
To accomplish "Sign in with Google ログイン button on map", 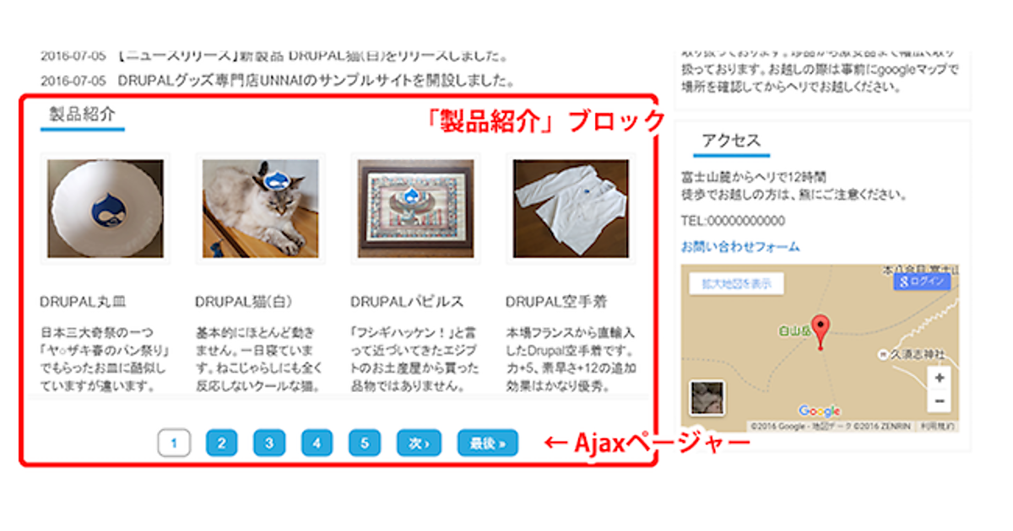I will [x=922, y=282].
